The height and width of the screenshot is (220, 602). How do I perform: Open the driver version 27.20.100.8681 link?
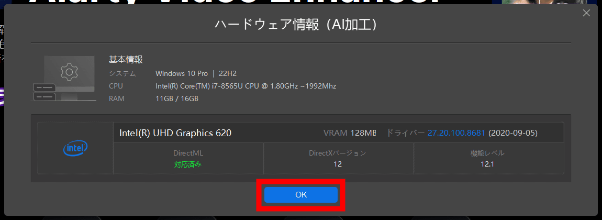point(457,133)
